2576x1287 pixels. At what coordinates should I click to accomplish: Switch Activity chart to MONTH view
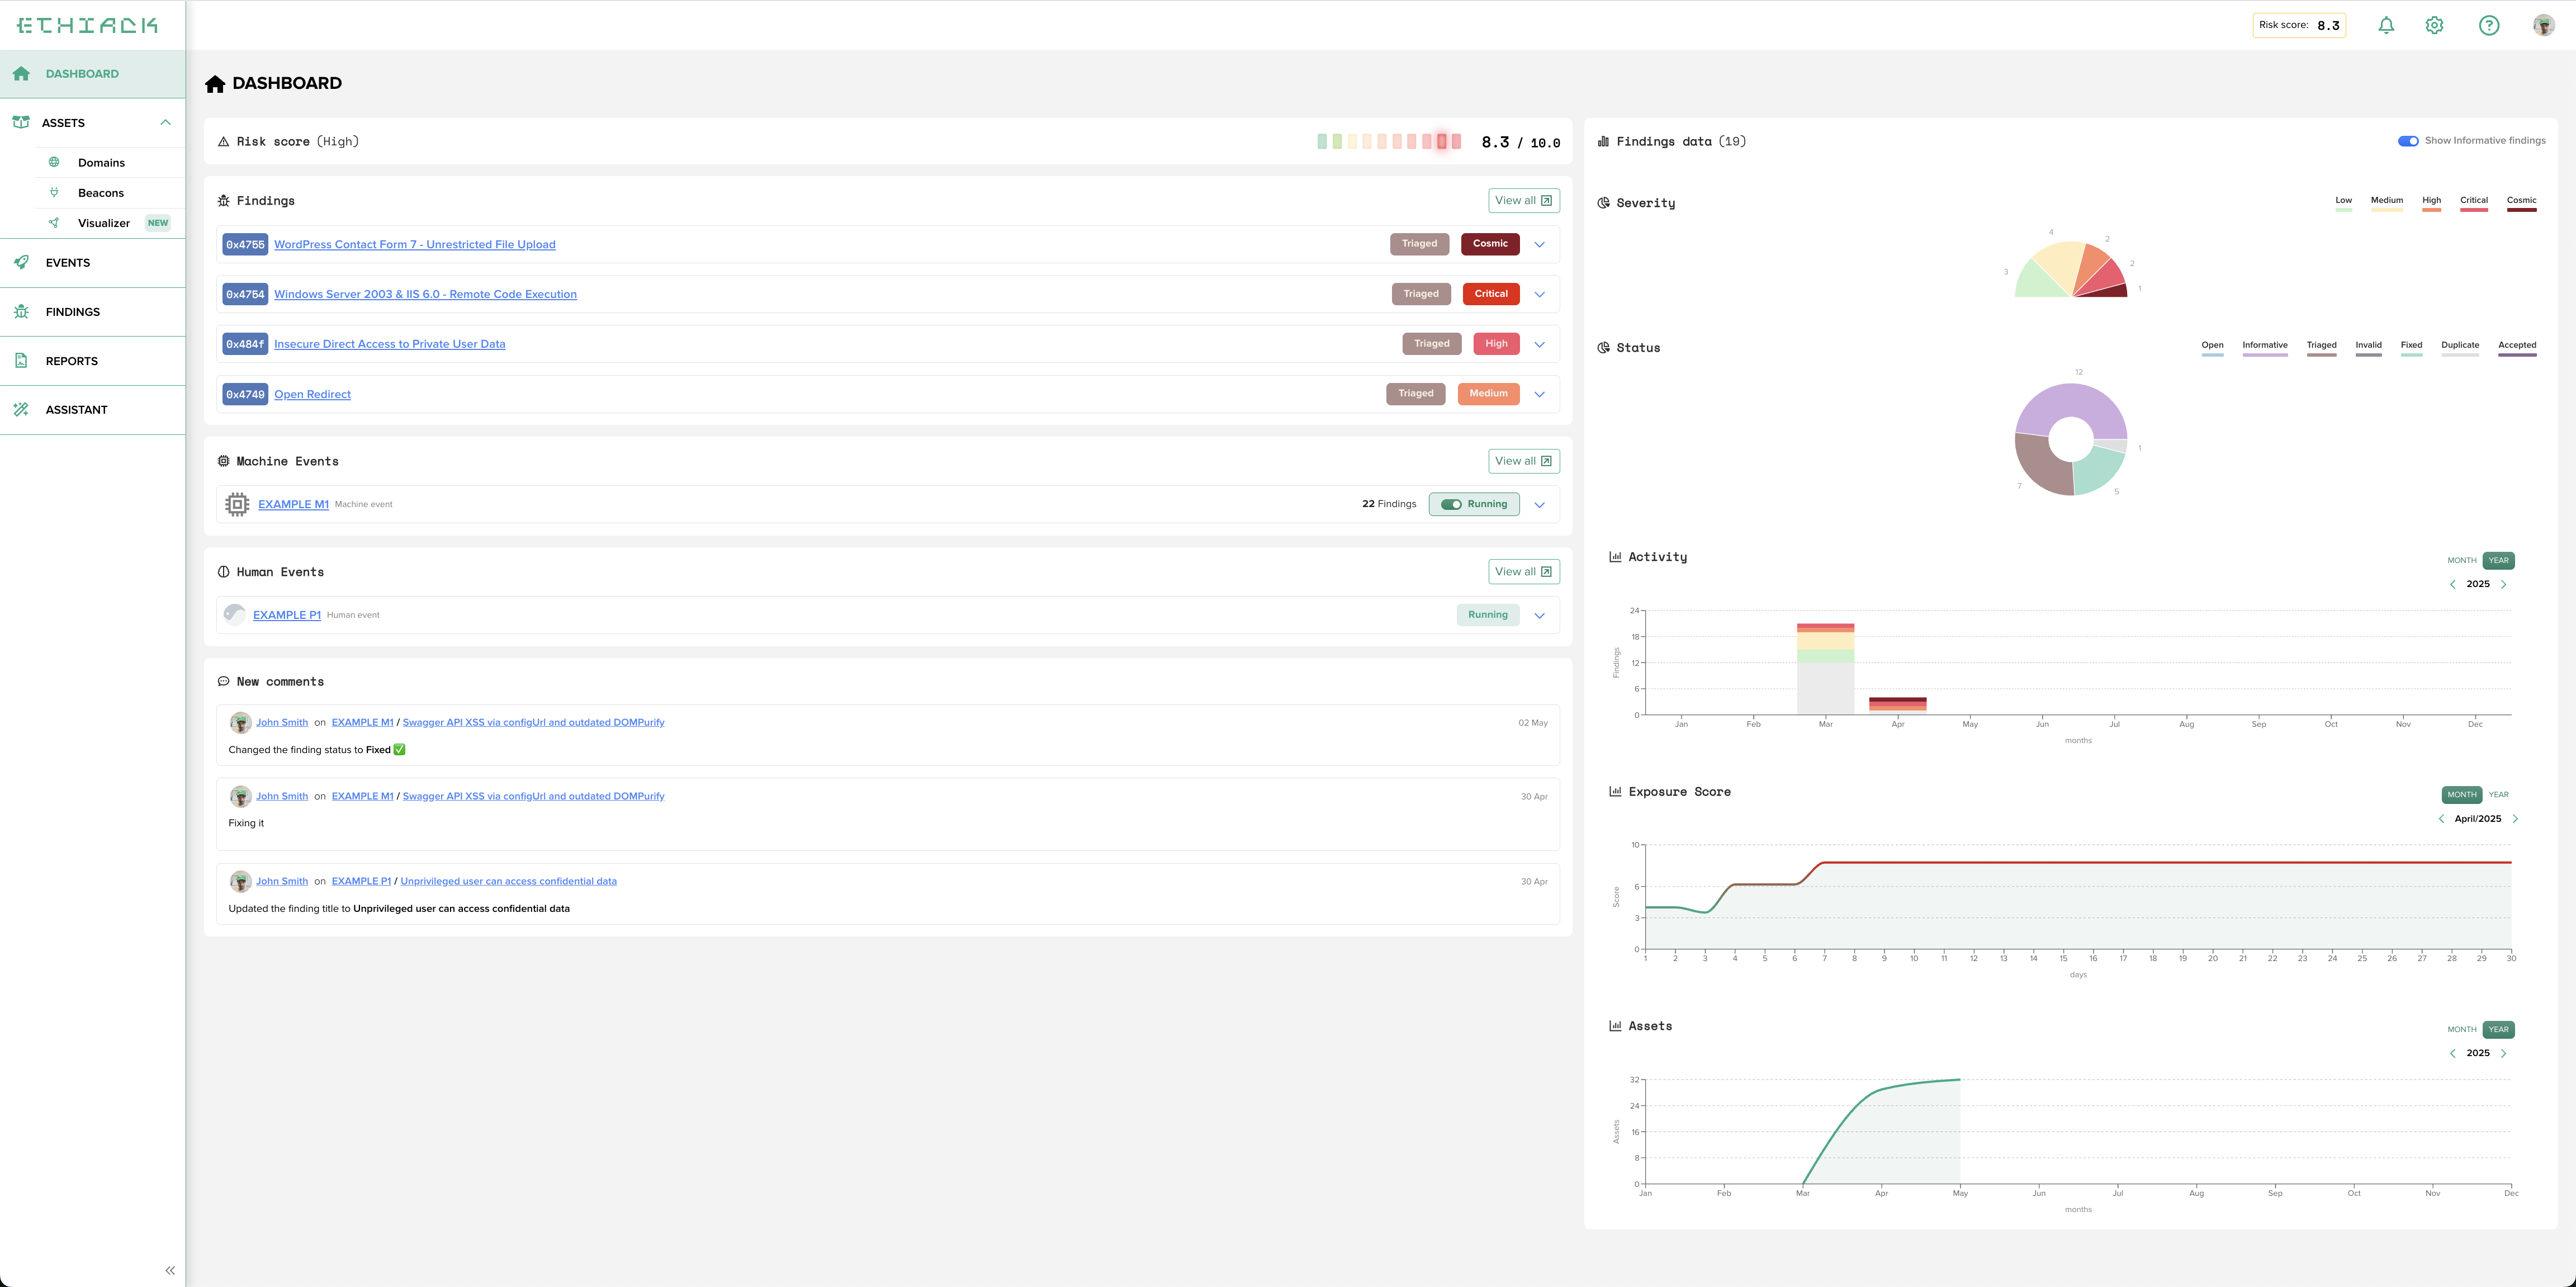point(2461,560)
